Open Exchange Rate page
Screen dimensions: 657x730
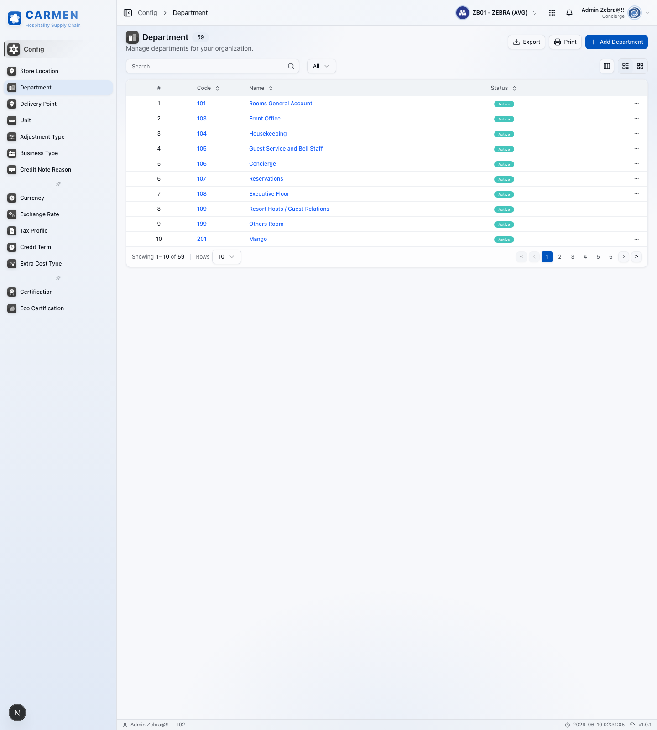pyautogui.click(x=58, y=214)
